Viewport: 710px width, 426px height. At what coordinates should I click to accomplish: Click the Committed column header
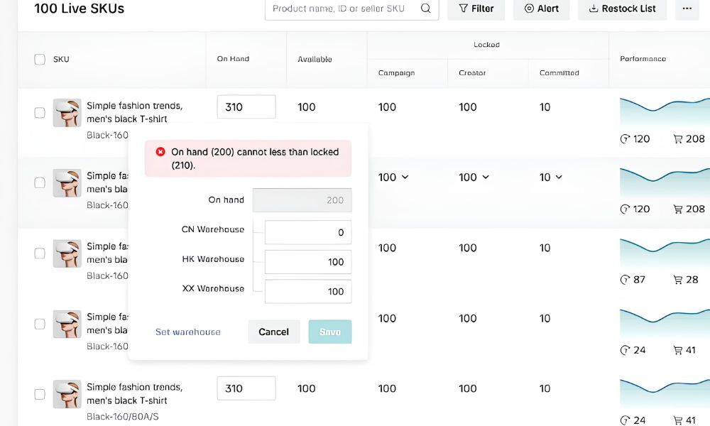pos(559,73)
